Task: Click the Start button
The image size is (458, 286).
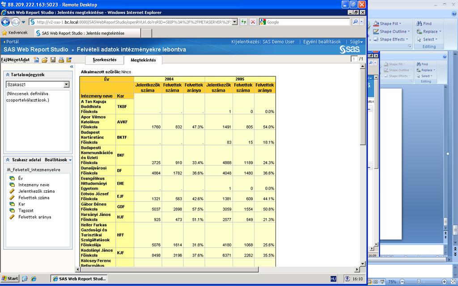Action: [10, 279]
